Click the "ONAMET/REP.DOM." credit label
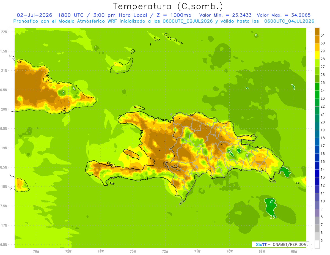Image resolution: width=330 pixels, height=255 pixels. click(x=290, y=244)
